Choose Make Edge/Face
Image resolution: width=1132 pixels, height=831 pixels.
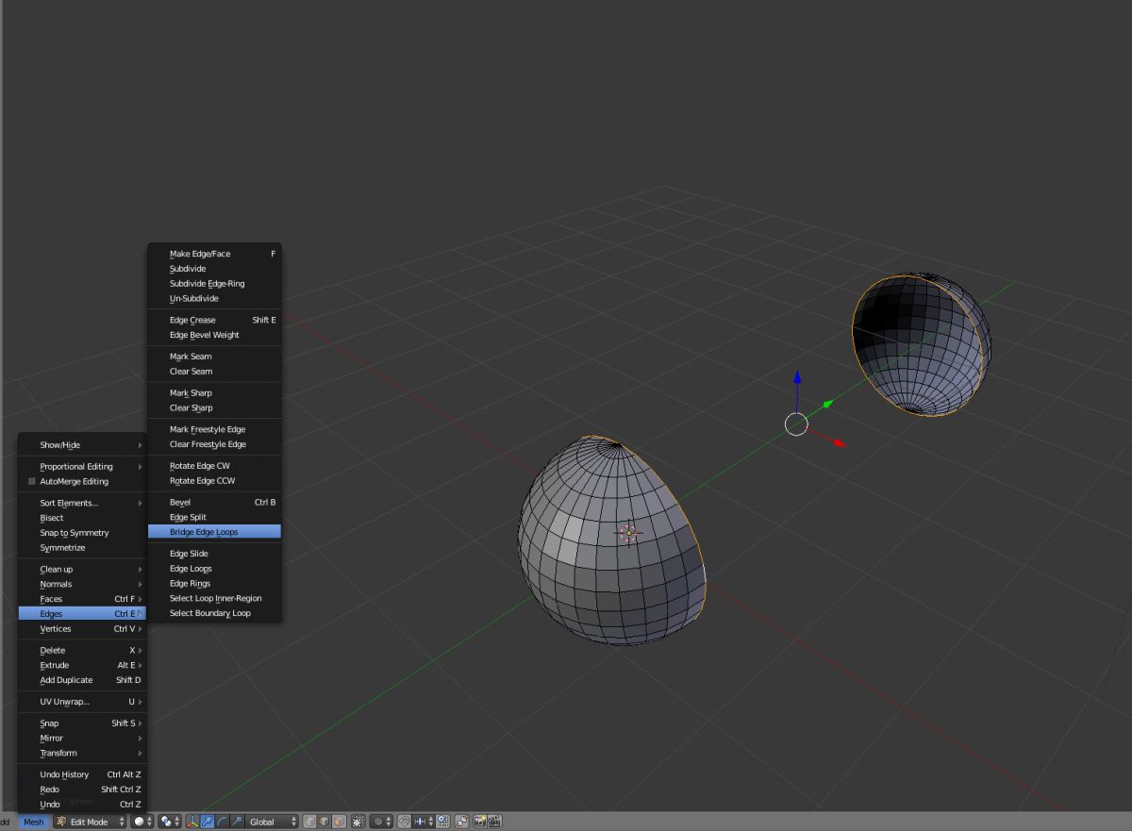coord(214,254)
